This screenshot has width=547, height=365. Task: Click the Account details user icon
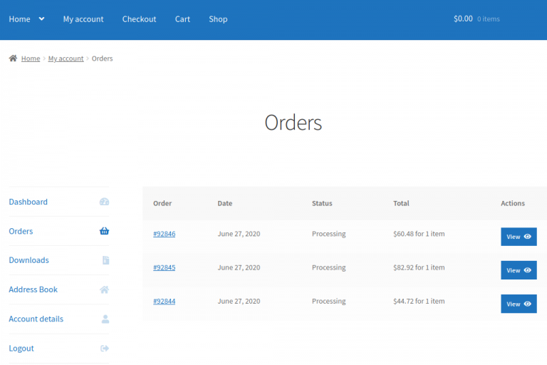[105, 319]
